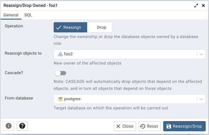This screenshot has height=135, width=209.
Task: Select the Reassign operation option
Action: 70,27
